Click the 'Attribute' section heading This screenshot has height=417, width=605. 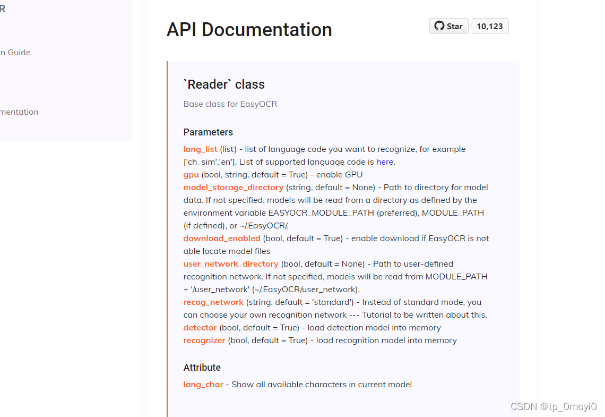[202, 368]
